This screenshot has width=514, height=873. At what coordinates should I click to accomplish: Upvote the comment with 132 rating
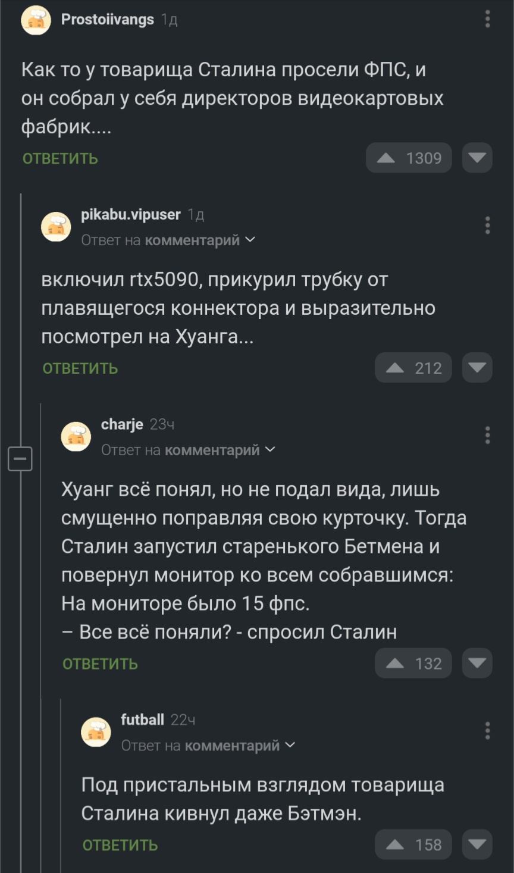[413, 663]
